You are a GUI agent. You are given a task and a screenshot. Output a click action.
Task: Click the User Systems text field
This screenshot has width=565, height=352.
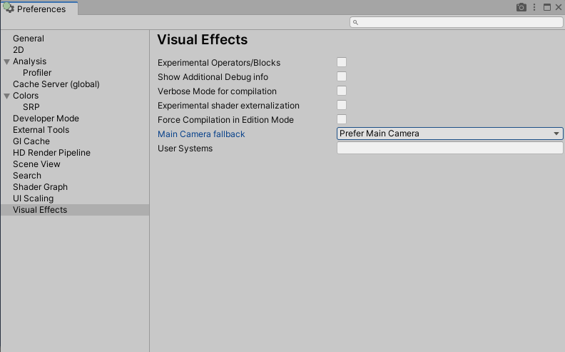coord(449,149)
